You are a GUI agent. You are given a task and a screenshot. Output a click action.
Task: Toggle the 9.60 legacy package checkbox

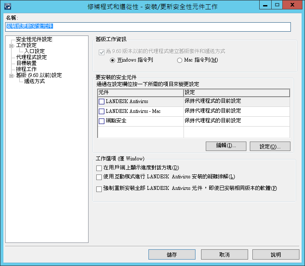click(x=101, y=52)
